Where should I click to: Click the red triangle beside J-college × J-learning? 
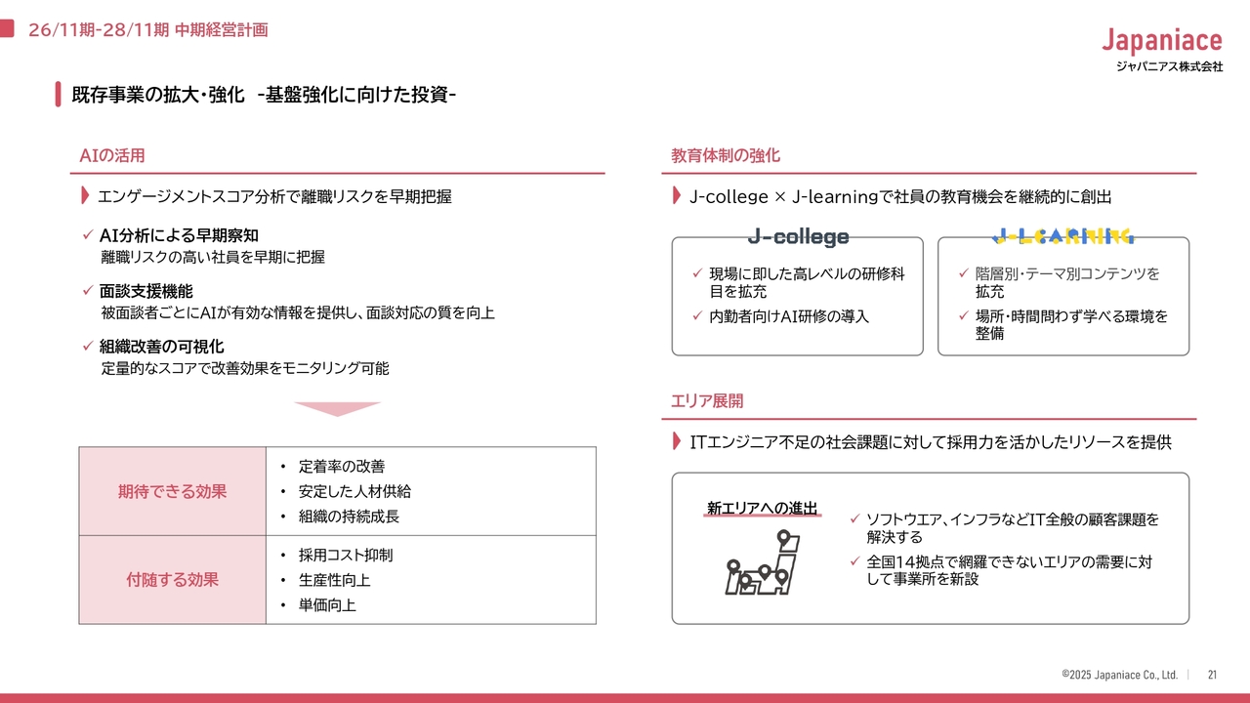(x=677, y=196)
